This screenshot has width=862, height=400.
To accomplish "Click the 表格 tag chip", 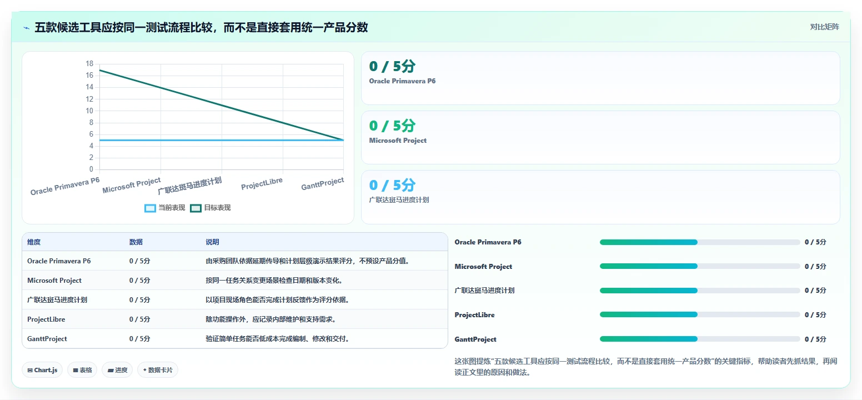I will coord(82,370).
